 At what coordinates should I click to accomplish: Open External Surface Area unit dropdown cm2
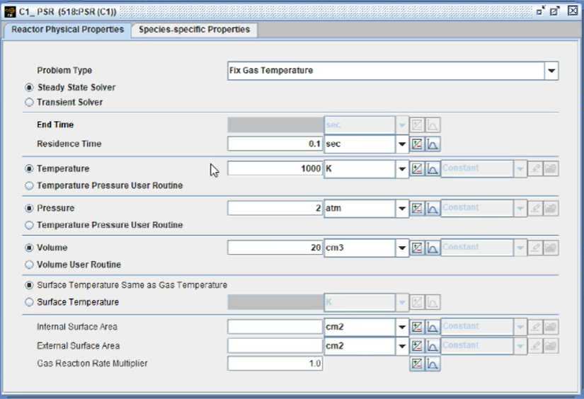coord(402,346)
